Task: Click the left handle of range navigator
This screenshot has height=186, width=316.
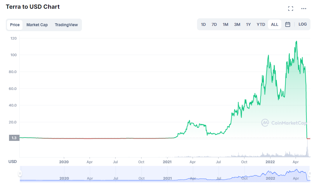Action: (20, 173)
